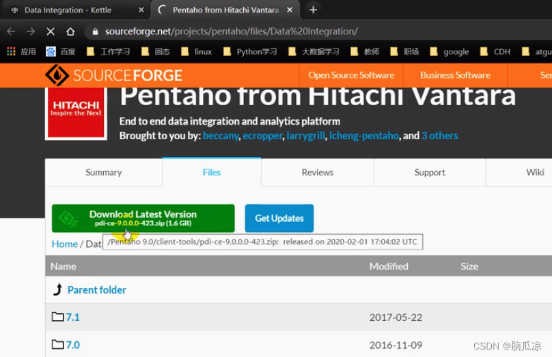Click the folder icon beside 7.1
This screenshot has width=552, height=357.
coord(58,317)
